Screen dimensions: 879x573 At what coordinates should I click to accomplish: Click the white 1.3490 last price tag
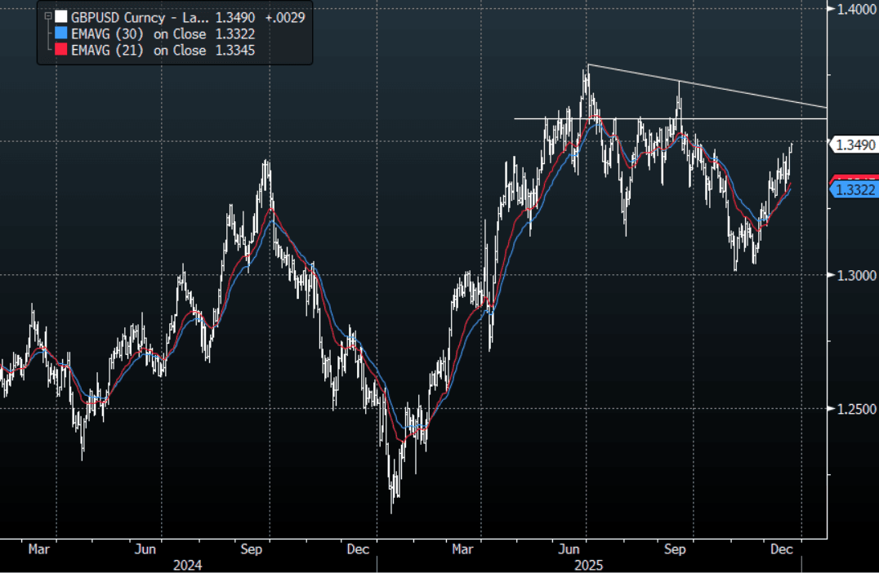click(854, 145)
